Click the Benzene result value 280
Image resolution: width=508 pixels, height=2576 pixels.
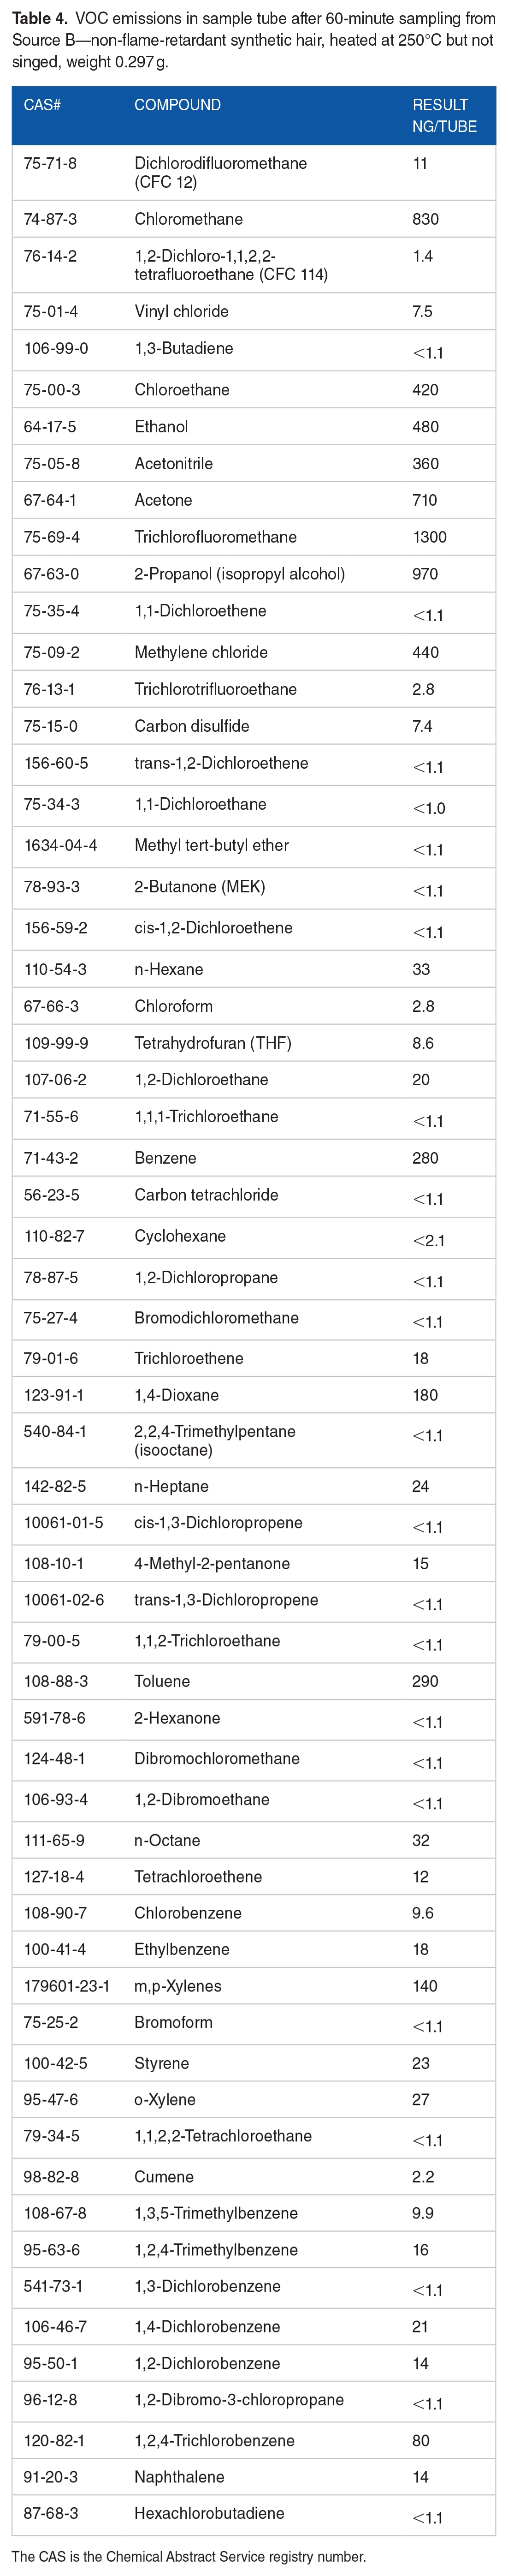point(425,1158)
